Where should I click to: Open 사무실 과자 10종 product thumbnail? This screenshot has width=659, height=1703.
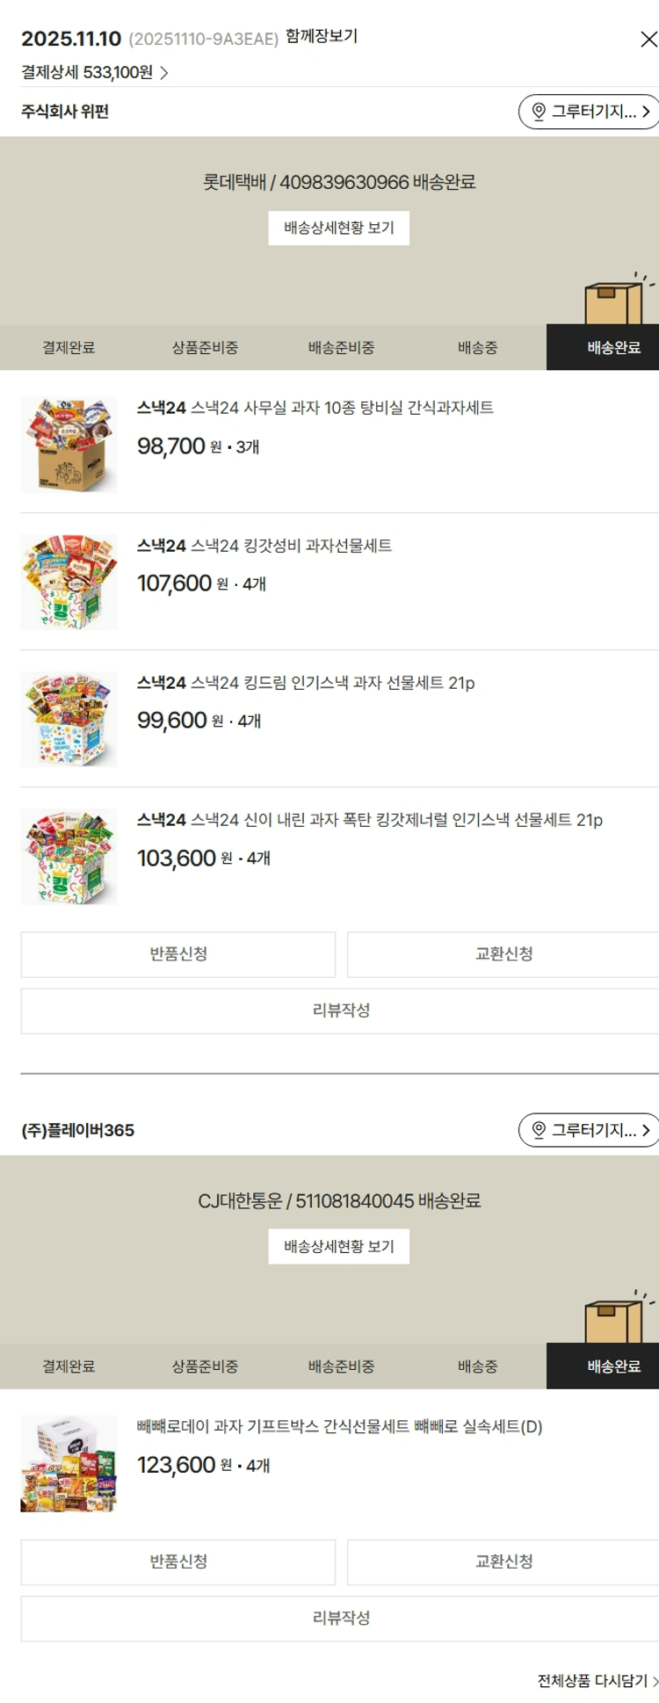click(x=69, y=445)
